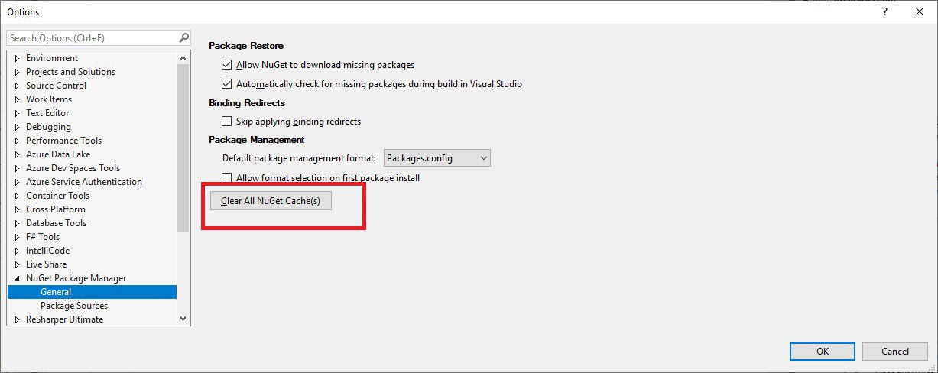
Task: Close the Options dialog with X
Action: pos(920,11)
